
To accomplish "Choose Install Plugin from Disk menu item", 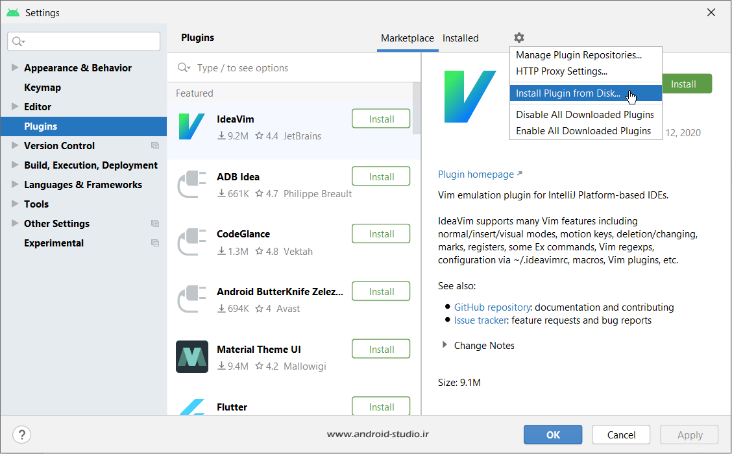I will click(568, 93).
